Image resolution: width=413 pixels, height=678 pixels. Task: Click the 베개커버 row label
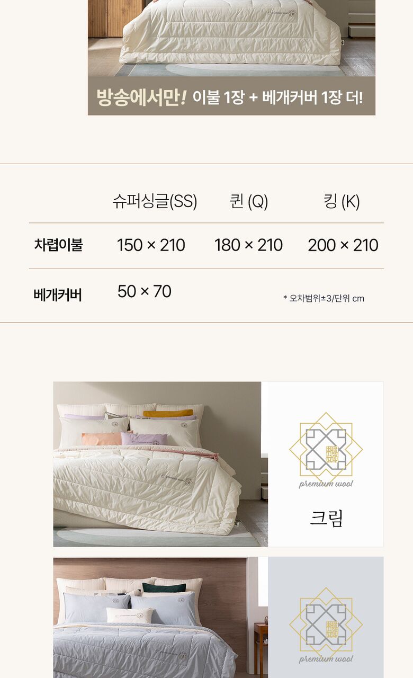point(58,295)
